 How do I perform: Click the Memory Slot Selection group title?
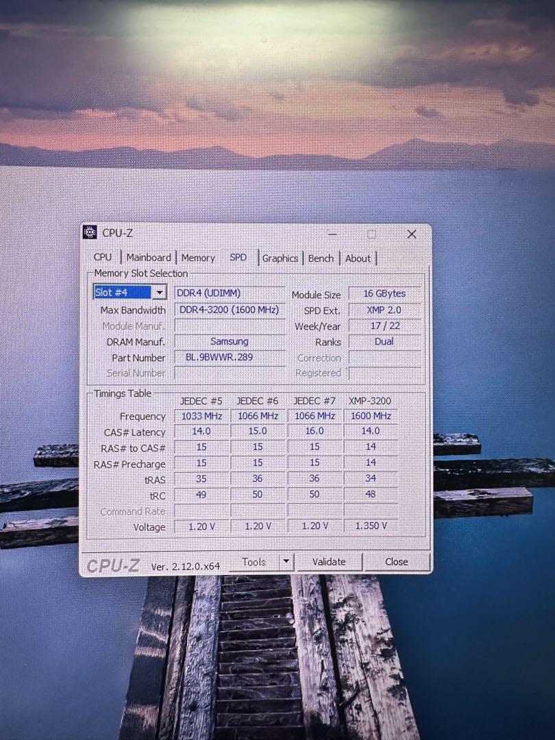[x=141, y=273]
